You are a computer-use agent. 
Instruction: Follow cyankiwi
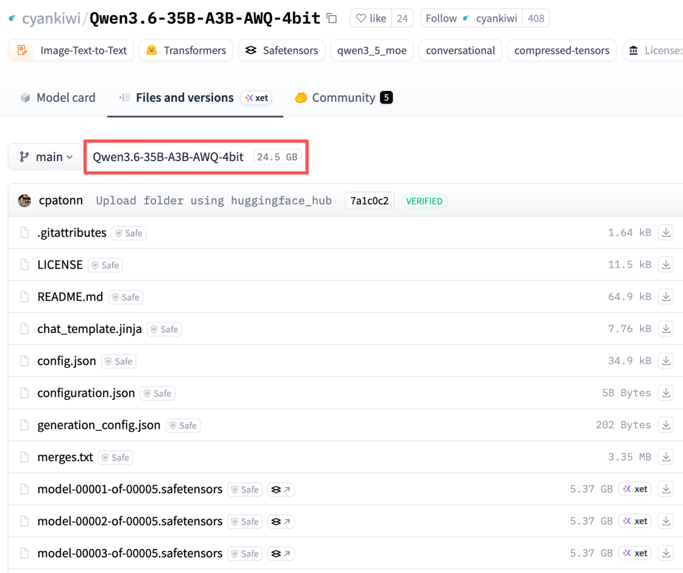pos(471,18)
